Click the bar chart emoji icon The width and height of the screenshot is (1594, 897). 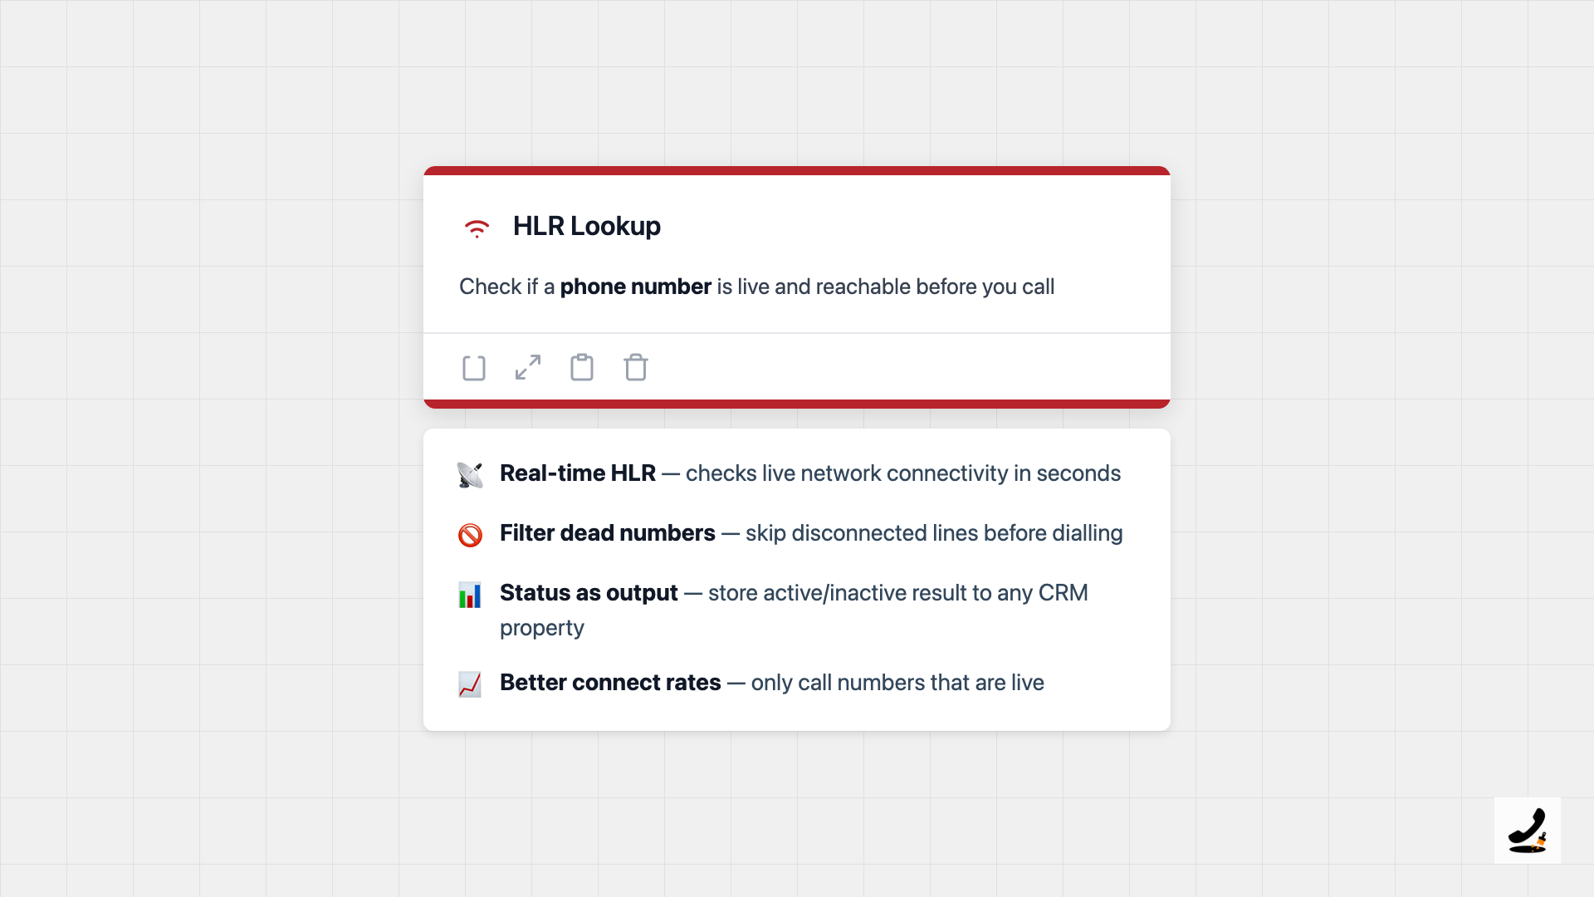click(470, 595)
